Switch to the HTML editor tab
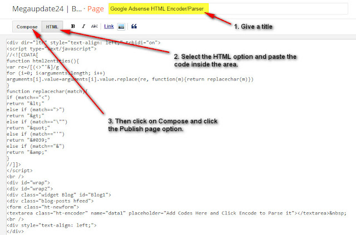Screen dimensions: 356x235 click(52, 27)
